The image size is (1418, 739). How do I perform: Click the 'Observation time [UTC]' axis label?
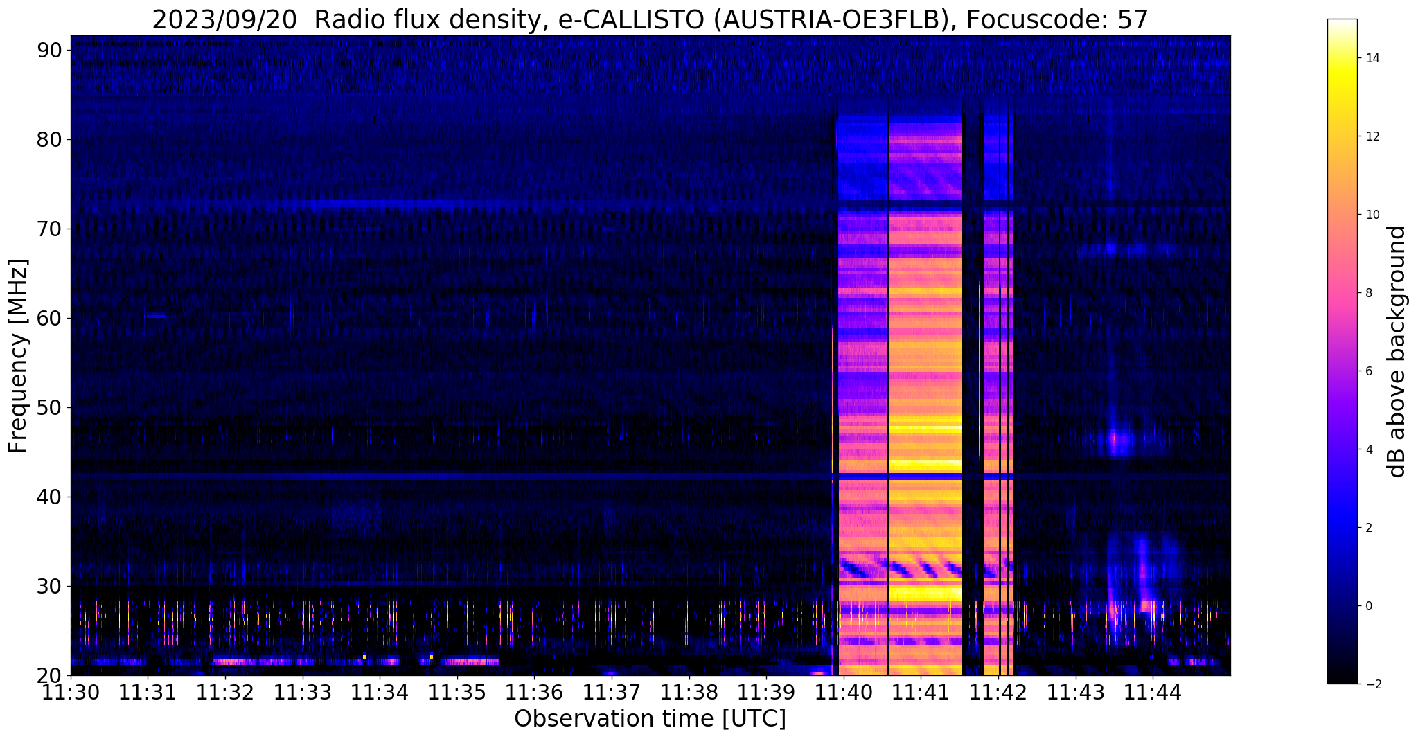pos(650,718)
